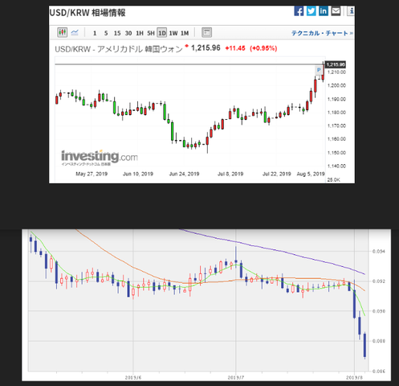Click the 2019/6 label on lower chart

133,378
